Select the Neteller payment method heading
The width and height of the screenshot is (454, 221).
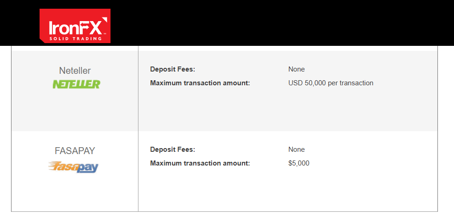(75, 71)
